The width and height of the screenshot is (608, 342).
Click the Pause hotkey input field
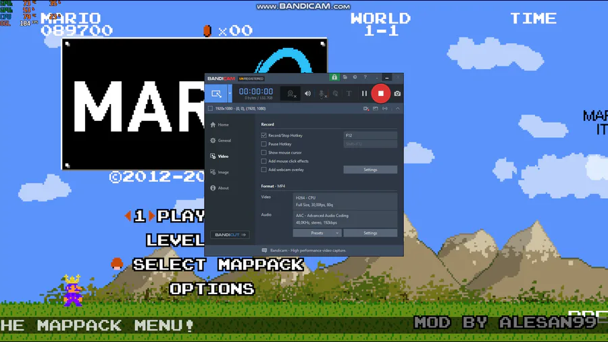(x=370, y=144)
